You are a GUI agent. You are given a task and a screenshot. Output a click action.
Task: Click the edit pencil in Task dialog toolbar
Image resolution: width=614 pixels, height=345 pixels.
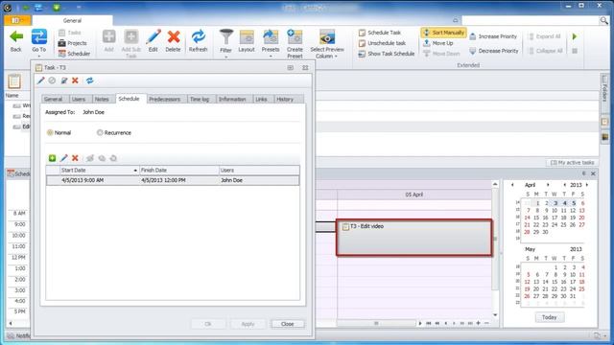click(x=40, y=80)
